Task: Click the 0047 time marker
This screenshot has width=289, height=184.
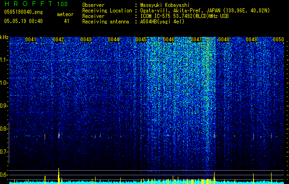Action: point(196,40)
